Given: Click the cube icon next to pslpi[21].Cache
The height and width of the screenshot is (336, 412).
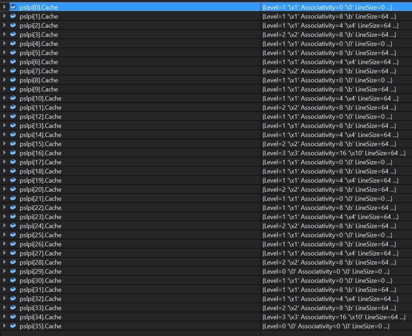Looking at the screenshot, I should [x=13, y=199].
